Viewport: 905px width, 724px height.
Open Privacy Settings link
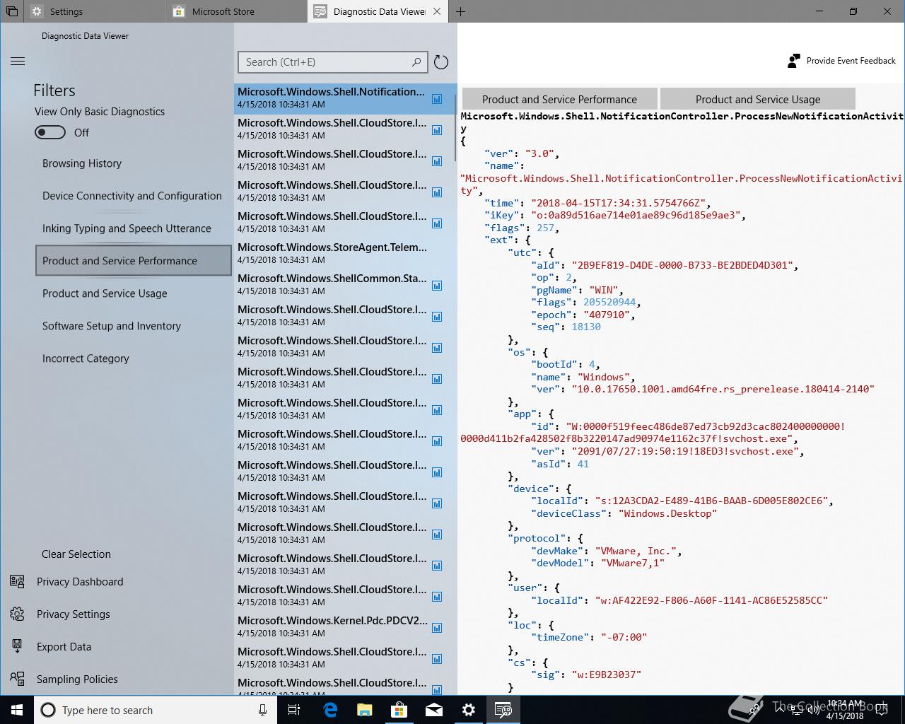(74, 614)
